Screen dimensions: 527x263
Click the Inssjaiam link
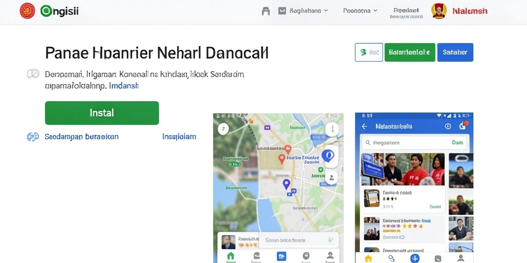tap(179, 137)
